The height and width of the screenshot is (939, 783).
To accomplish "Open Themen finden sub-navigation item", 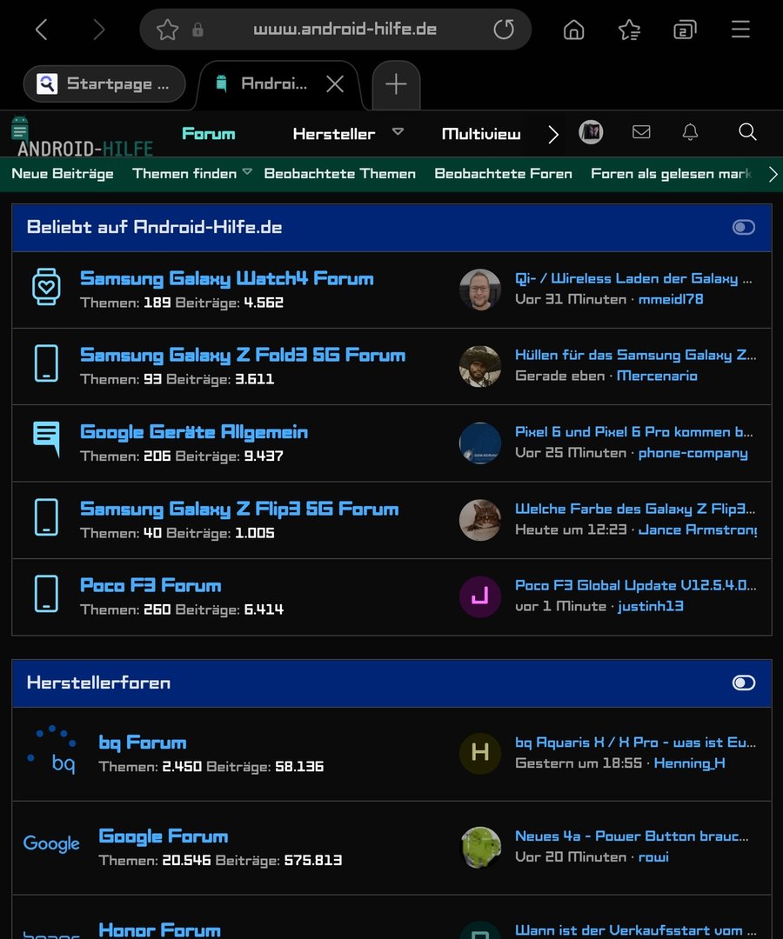I will point(184,174).
